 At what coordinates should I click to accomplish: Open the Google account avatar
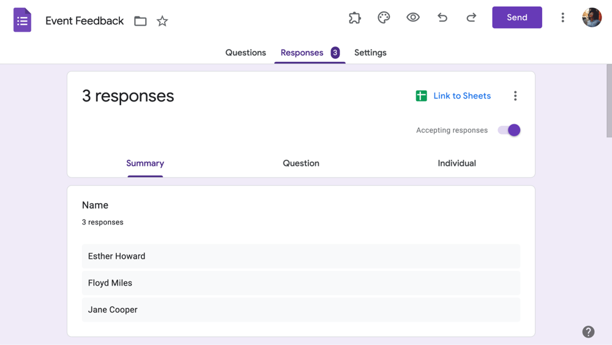pos(592,18)
